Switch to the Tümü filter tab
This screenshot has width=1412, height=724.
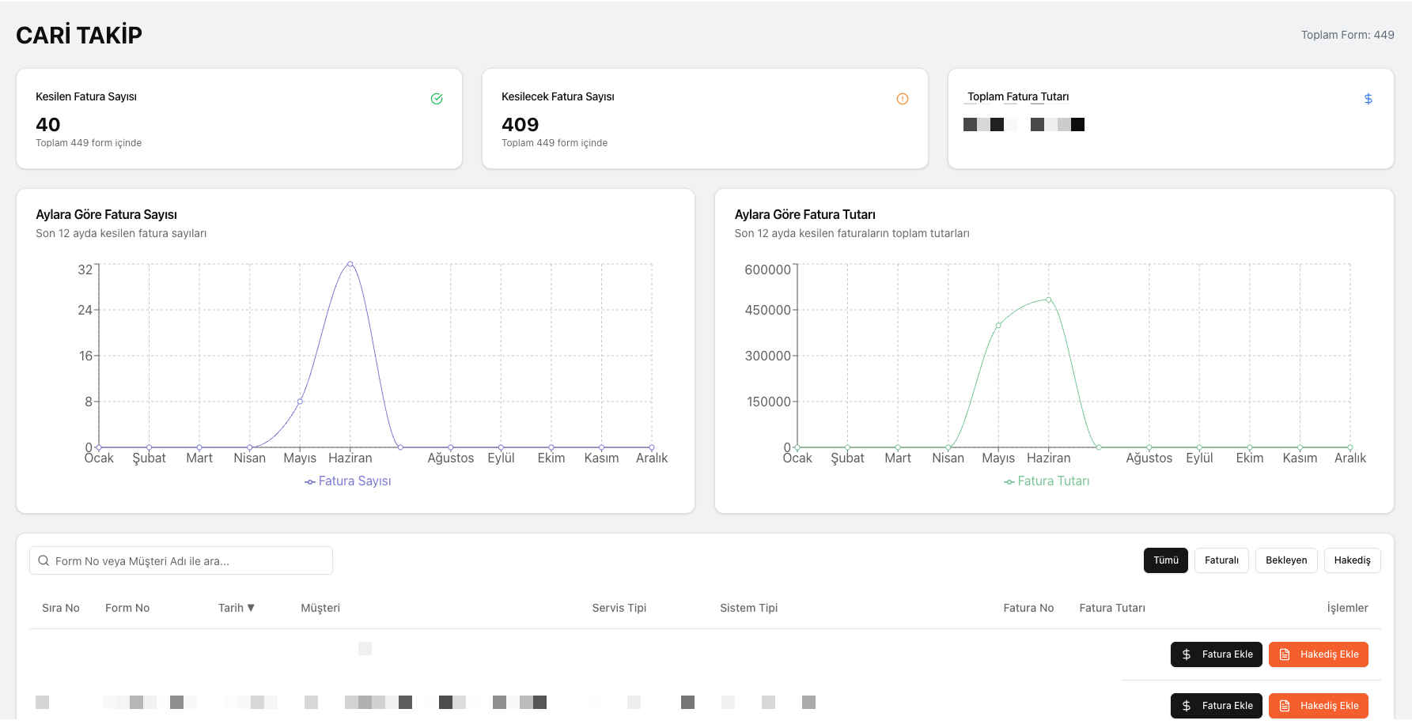[x=1165, y=560]
